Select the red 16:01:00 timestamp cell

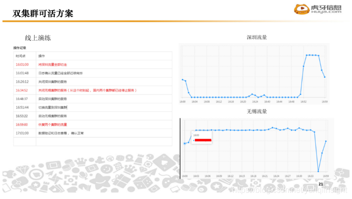22,64
